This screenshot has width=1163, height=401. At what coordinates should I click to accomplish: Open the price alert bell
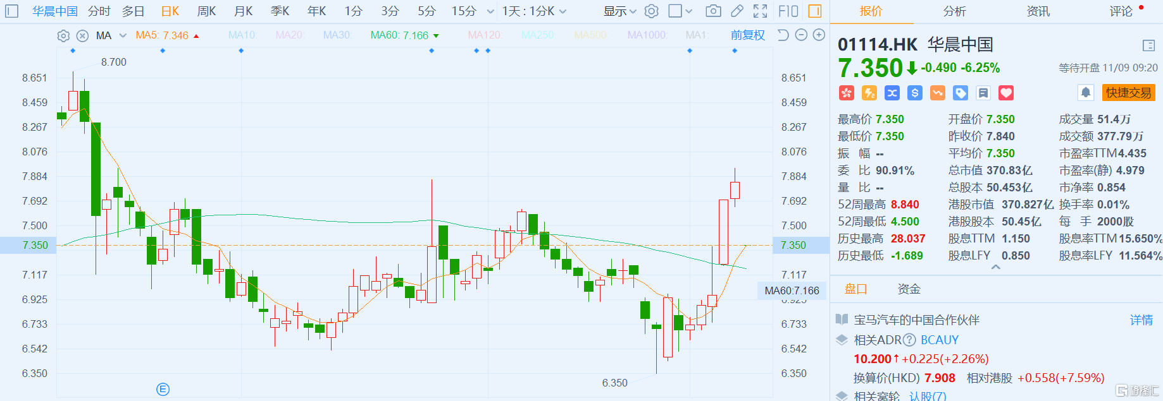point(1086,93)
